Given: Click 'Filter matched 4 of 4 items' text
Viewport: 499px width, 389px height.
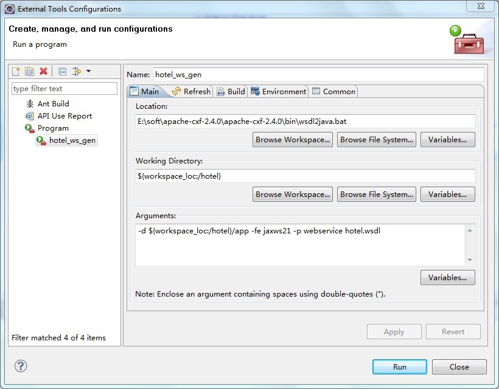Looking at the screenshot, I should tap(58, 337).
